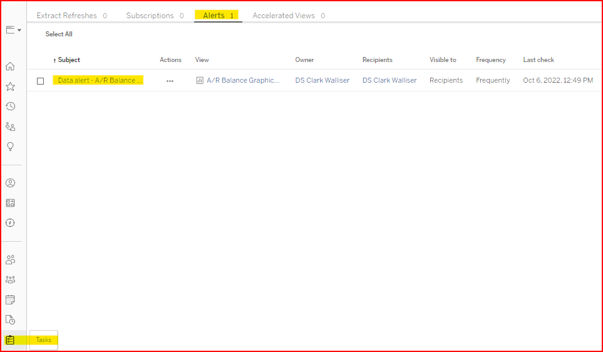
Task: Open Shared with Me sidebar icon
Action: [10, 127]
